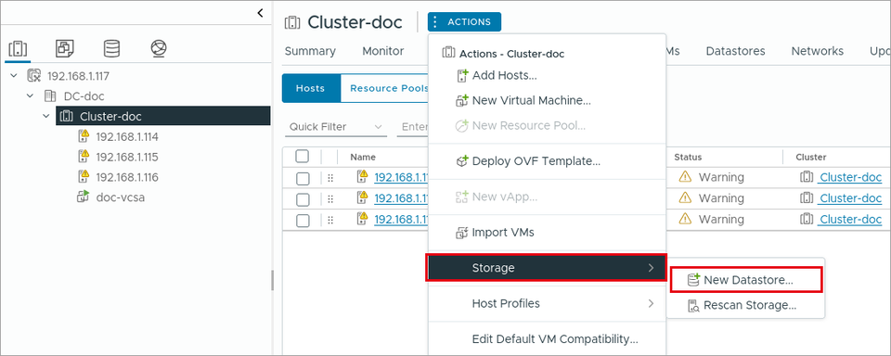Open the Networking inventory view icon
Viewport: 891px width, 356px height.
coord(159,49)
